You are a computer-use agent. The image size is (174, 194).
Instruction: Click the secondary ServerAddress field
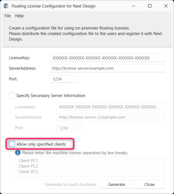111,117
